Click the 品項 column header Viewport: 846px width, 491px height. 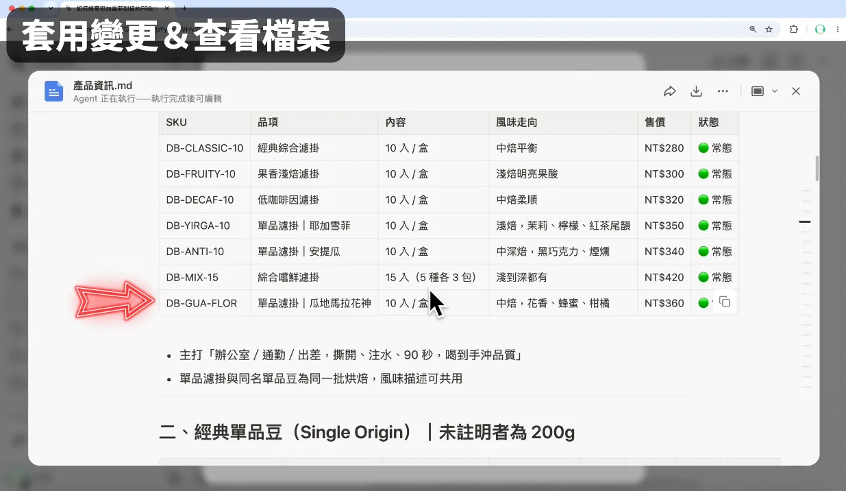click(x=314, y=122)
